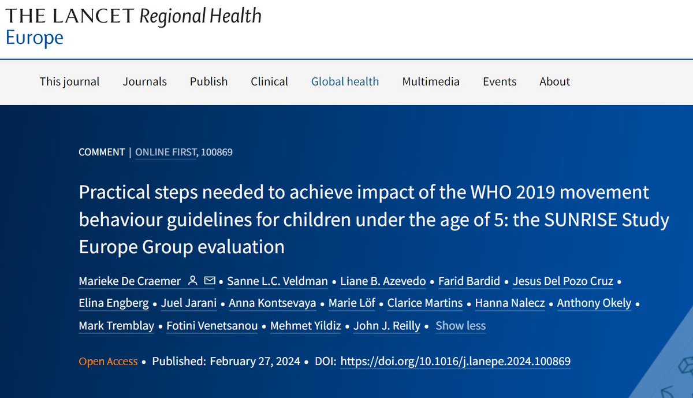The height and width of the screenshot is (398, 693).
Task: Open the About menu
Action: pos(554,81)
